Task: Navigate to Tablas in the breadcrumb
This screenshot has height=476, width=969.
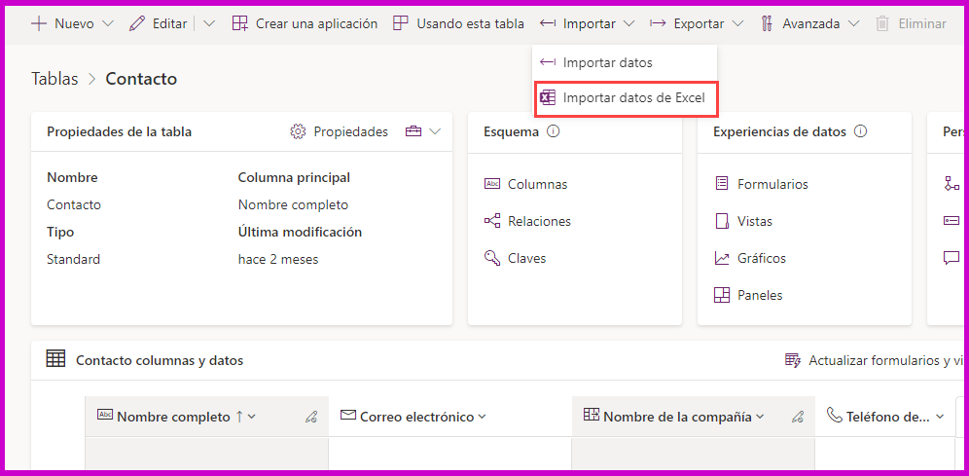Action: (x=54, y=79)
